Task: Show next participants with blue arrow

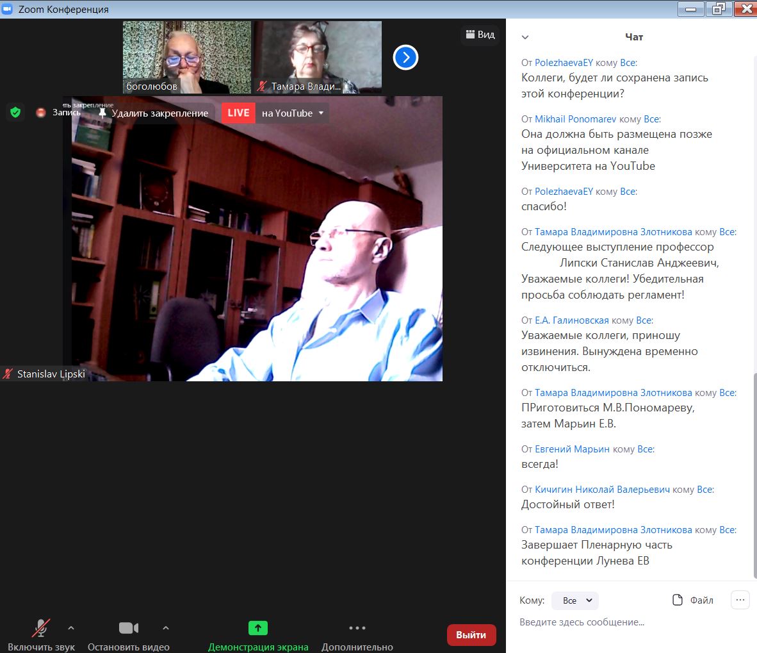Action: (x=405, y=58)
